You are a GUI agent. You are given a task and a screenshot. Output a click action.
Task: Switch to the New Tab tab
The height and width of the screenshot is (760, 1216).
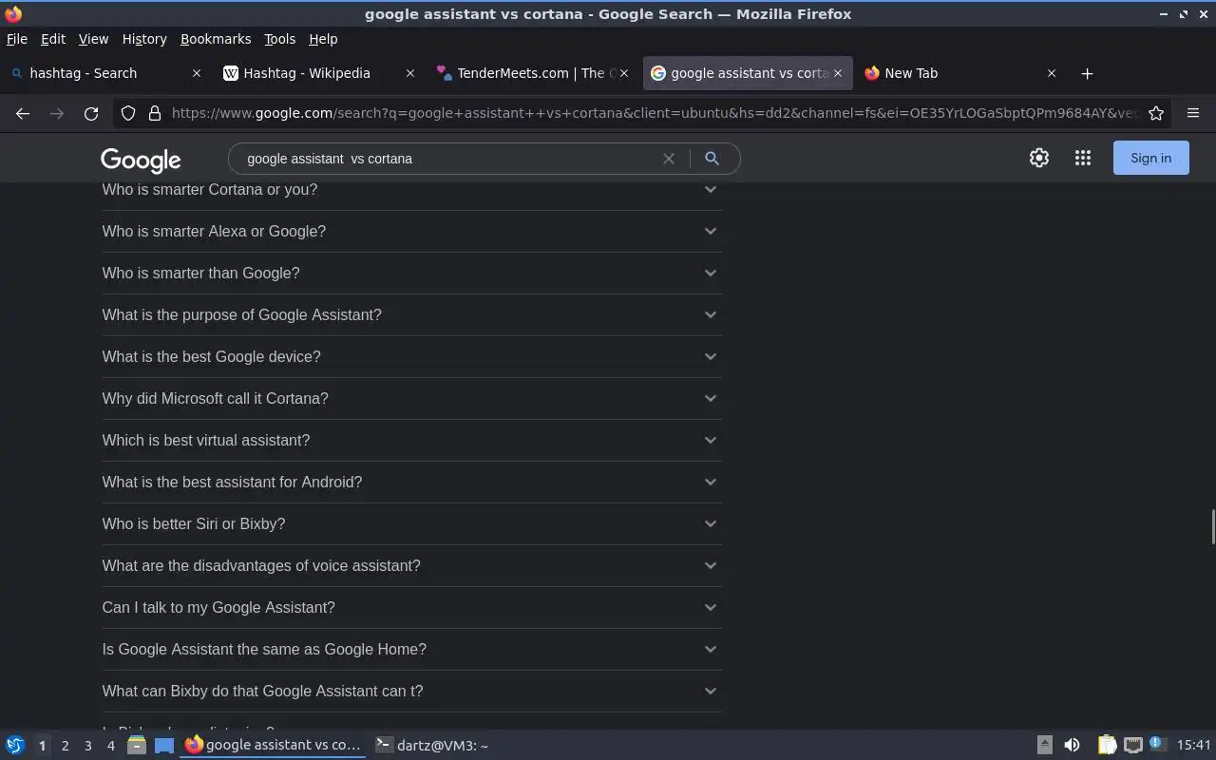click(961, 73)
